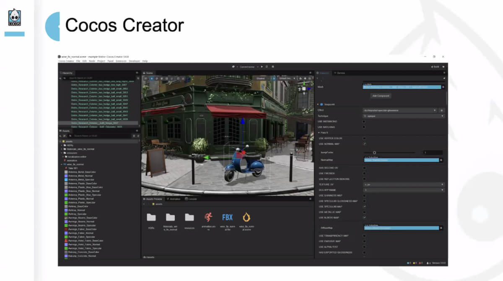Select the scene file flame icon

click(246, 217)
